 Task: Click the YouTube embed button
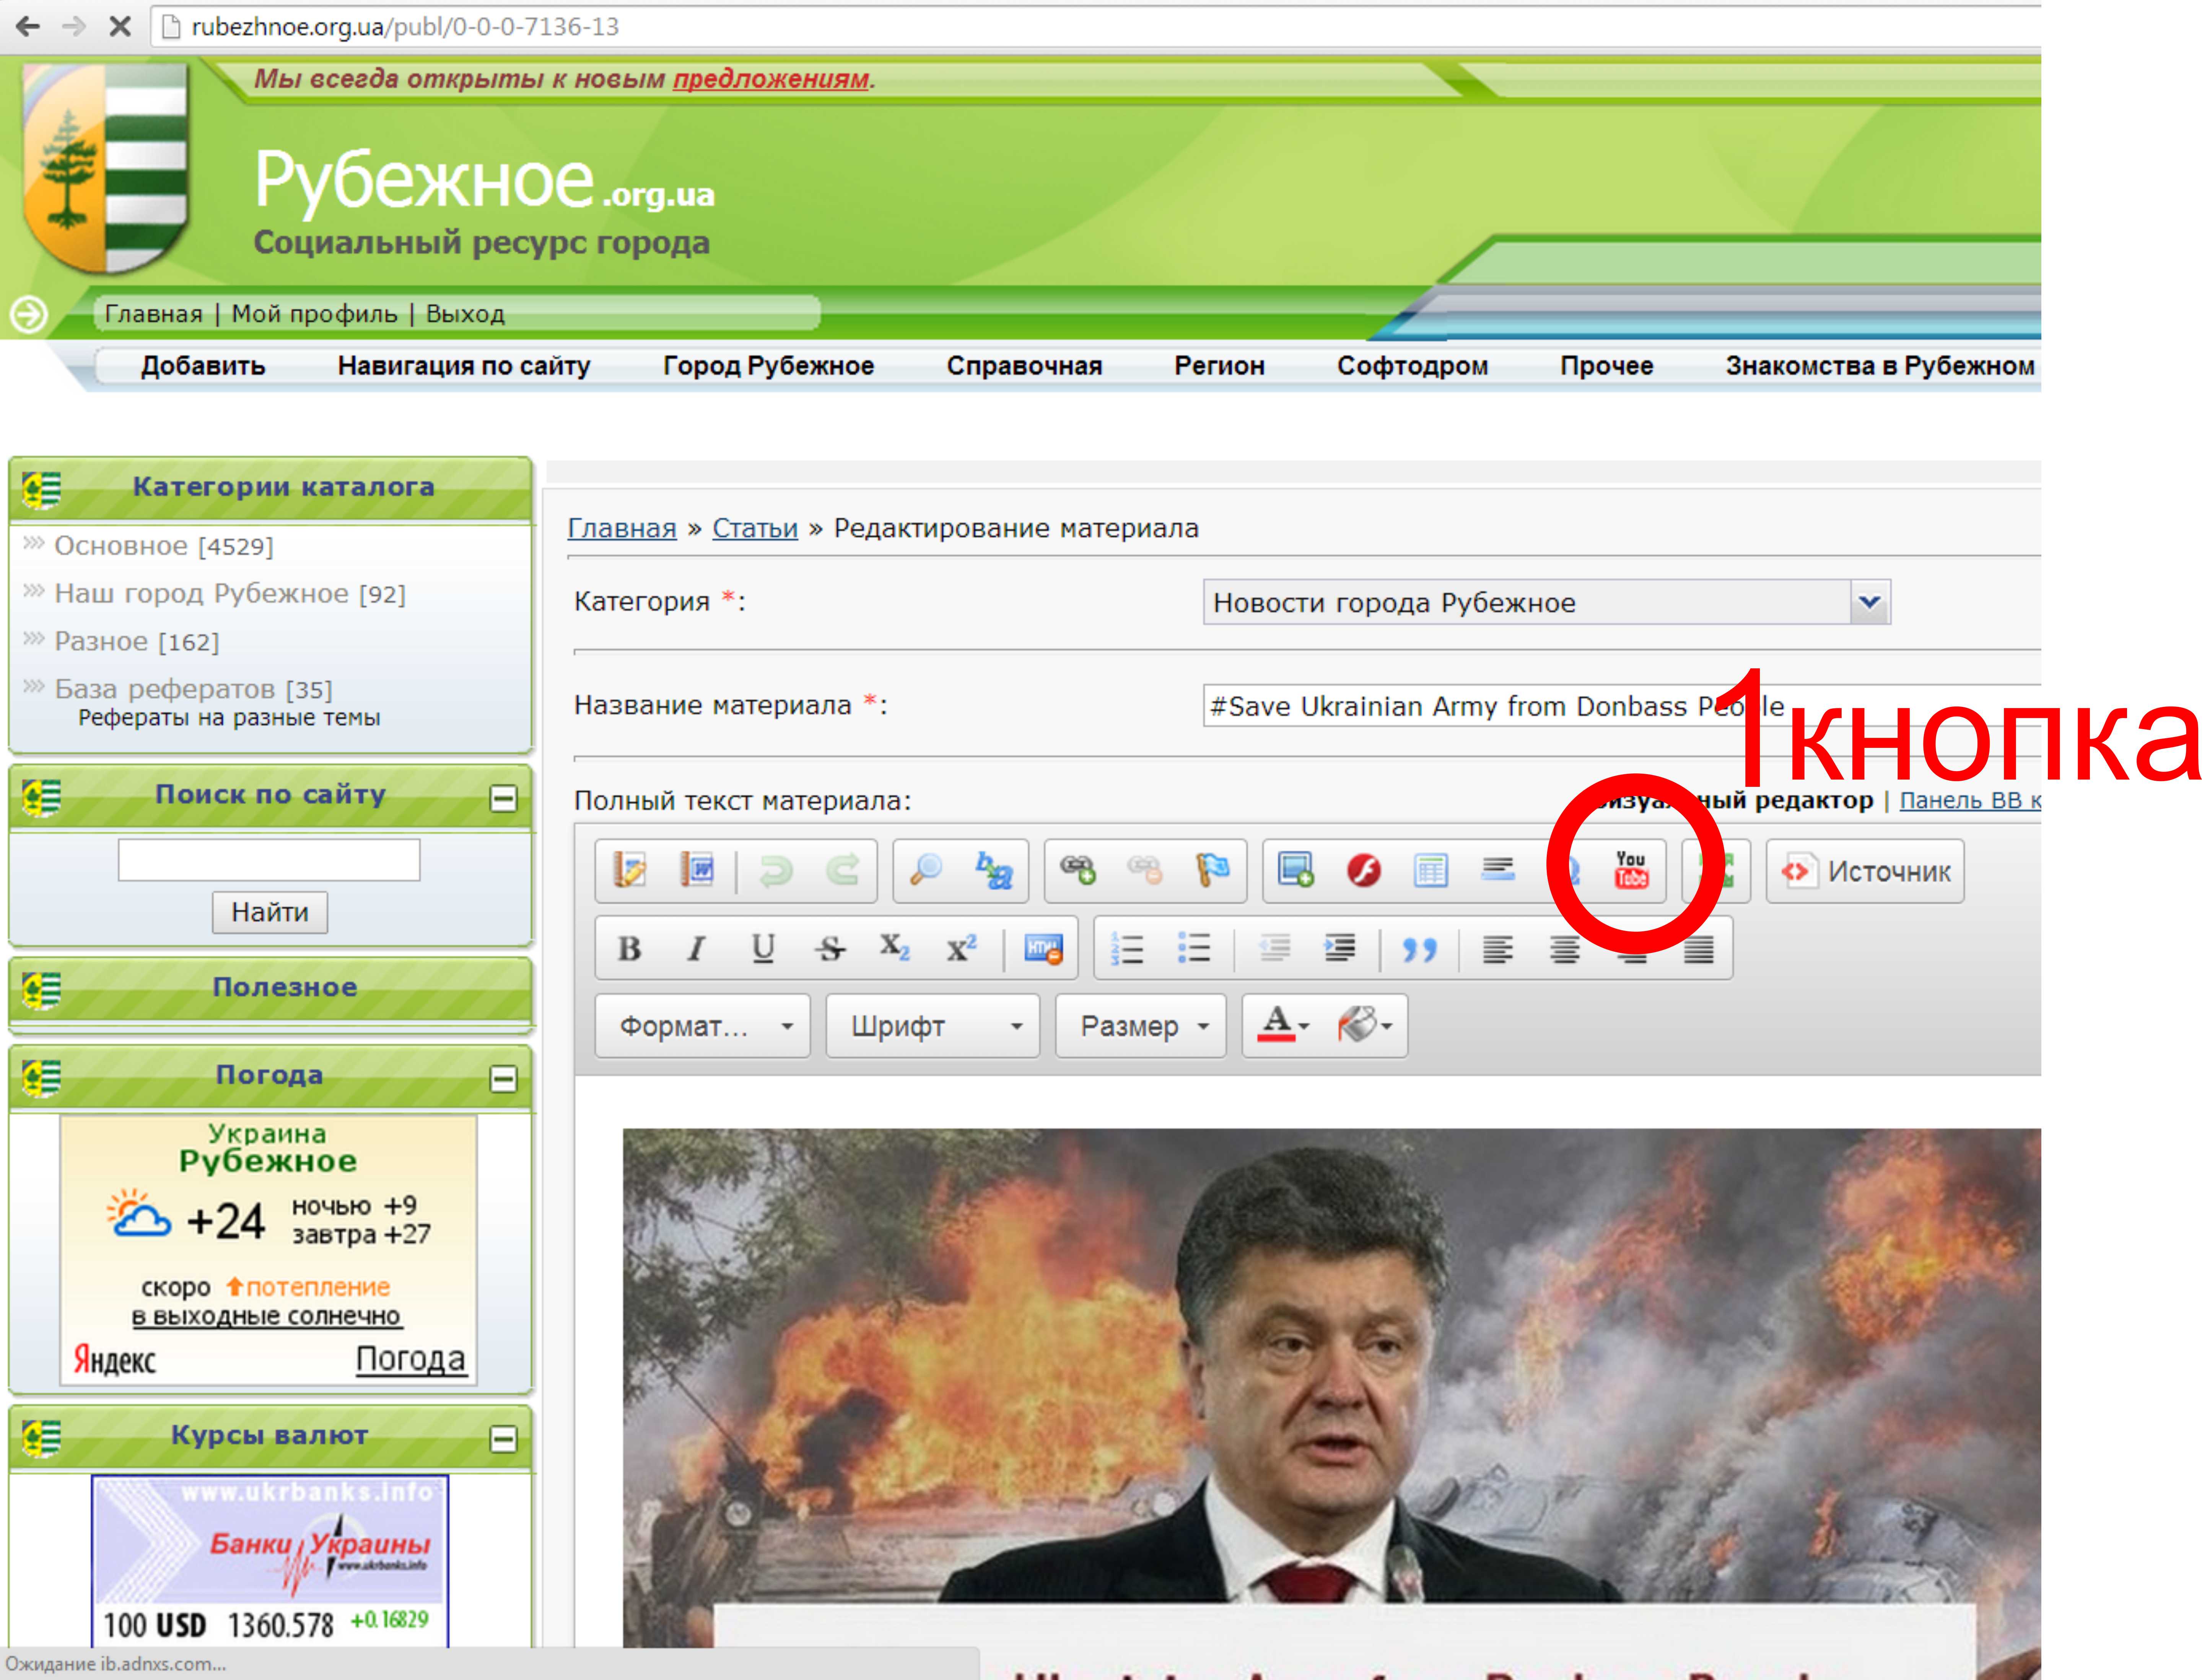pos(1630,869)
